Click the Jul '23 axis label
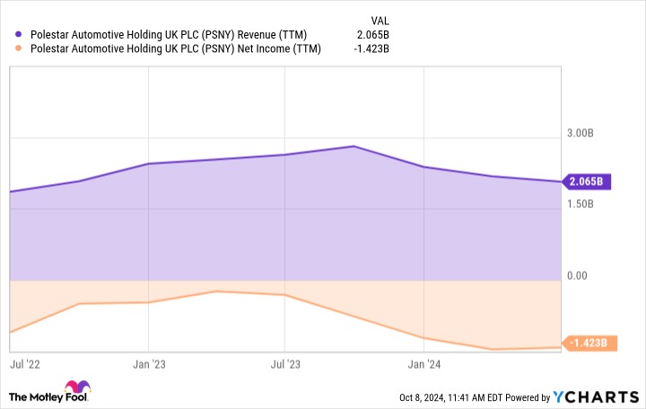646x409 pixels. click(284, 365)
